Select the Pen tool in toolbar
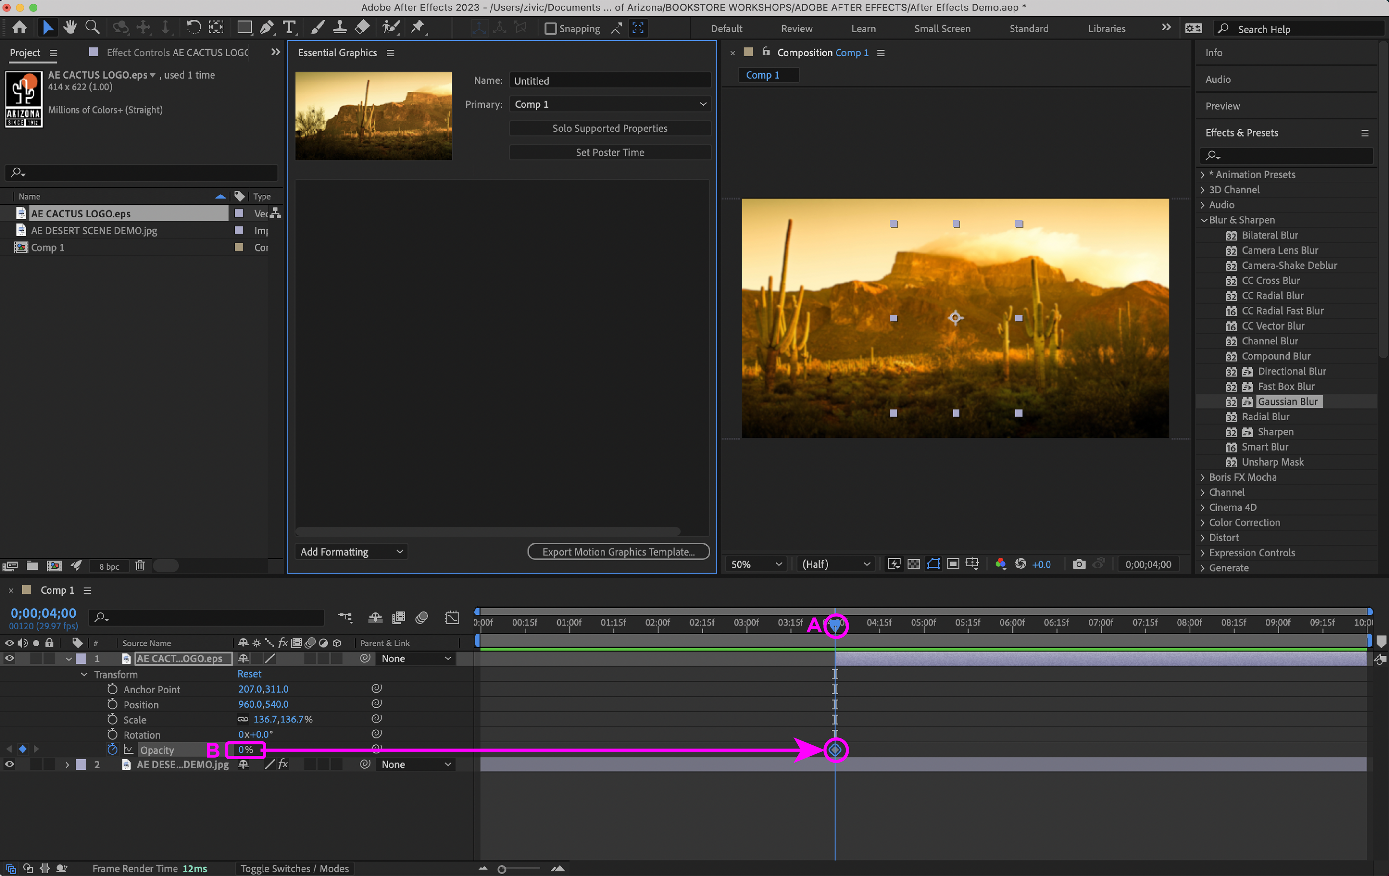The width and height of the screenshot is (1389, 876). [266, 27]
